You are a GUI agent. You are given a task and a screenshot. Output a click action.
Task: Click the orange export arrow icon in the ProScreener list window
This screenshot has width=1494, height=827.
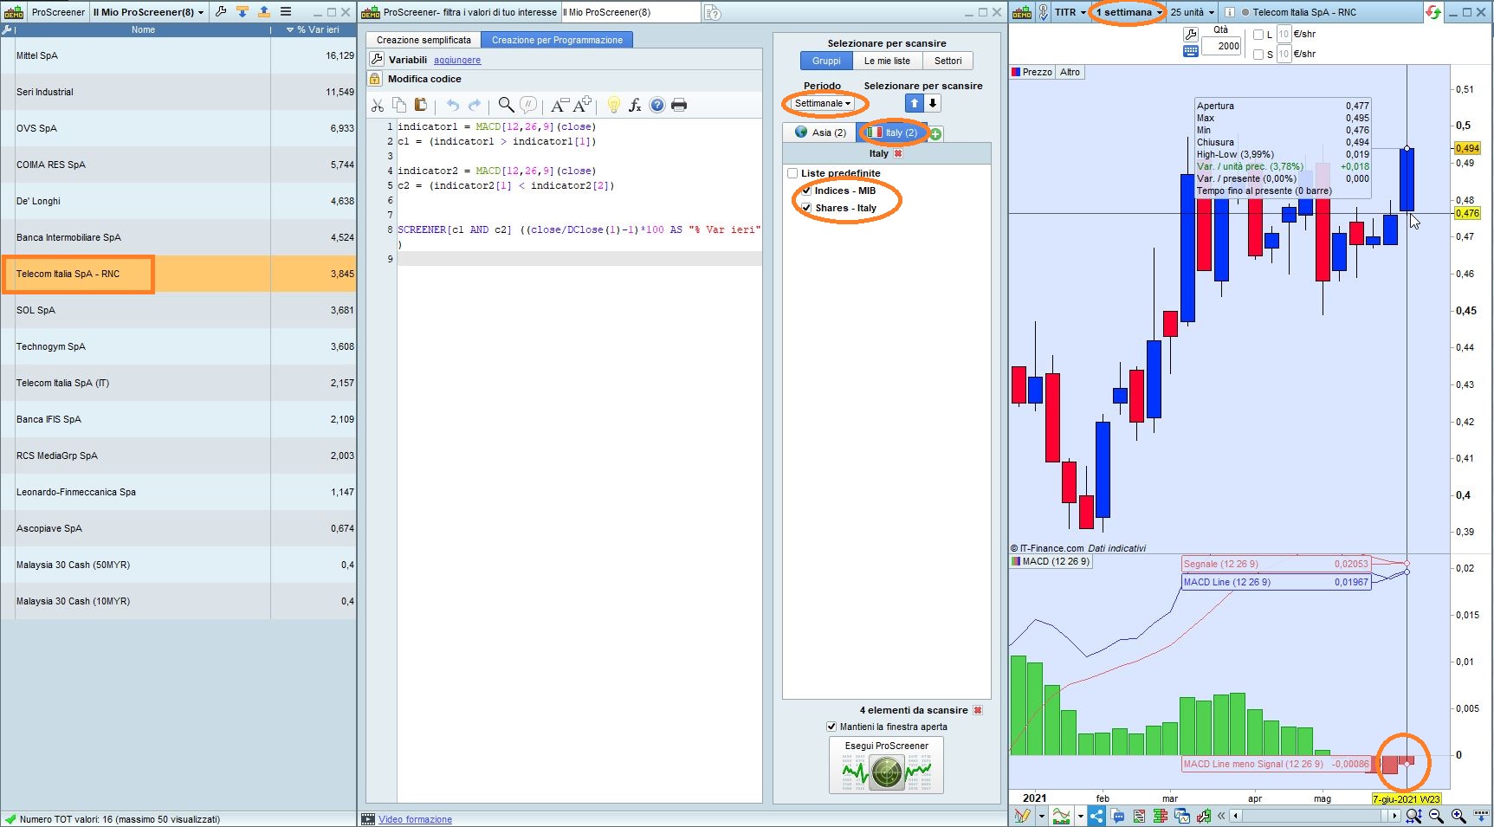pos(264,12)
